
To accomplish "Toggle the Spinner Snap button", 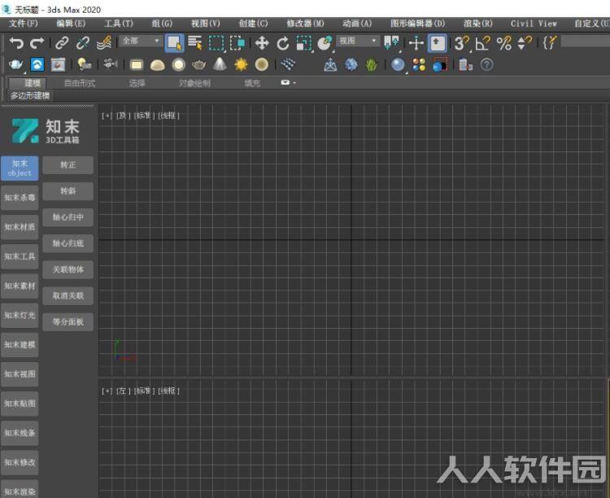I will click(x=524, y=43).
